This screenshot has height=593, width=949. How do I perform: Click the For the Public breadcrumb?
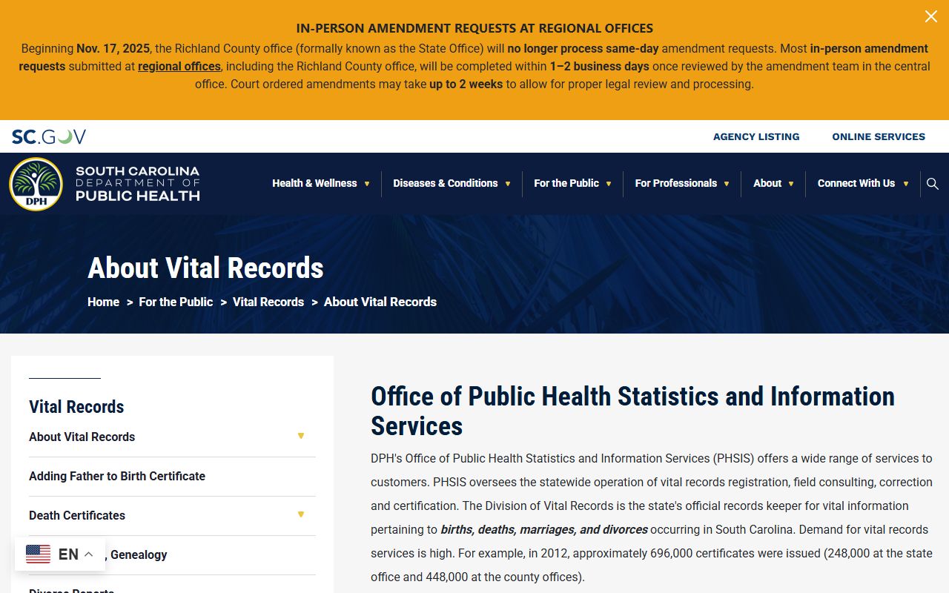click(176, 302)
